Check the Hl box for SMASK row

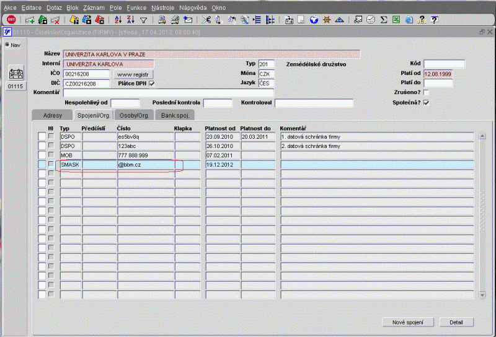51,164
